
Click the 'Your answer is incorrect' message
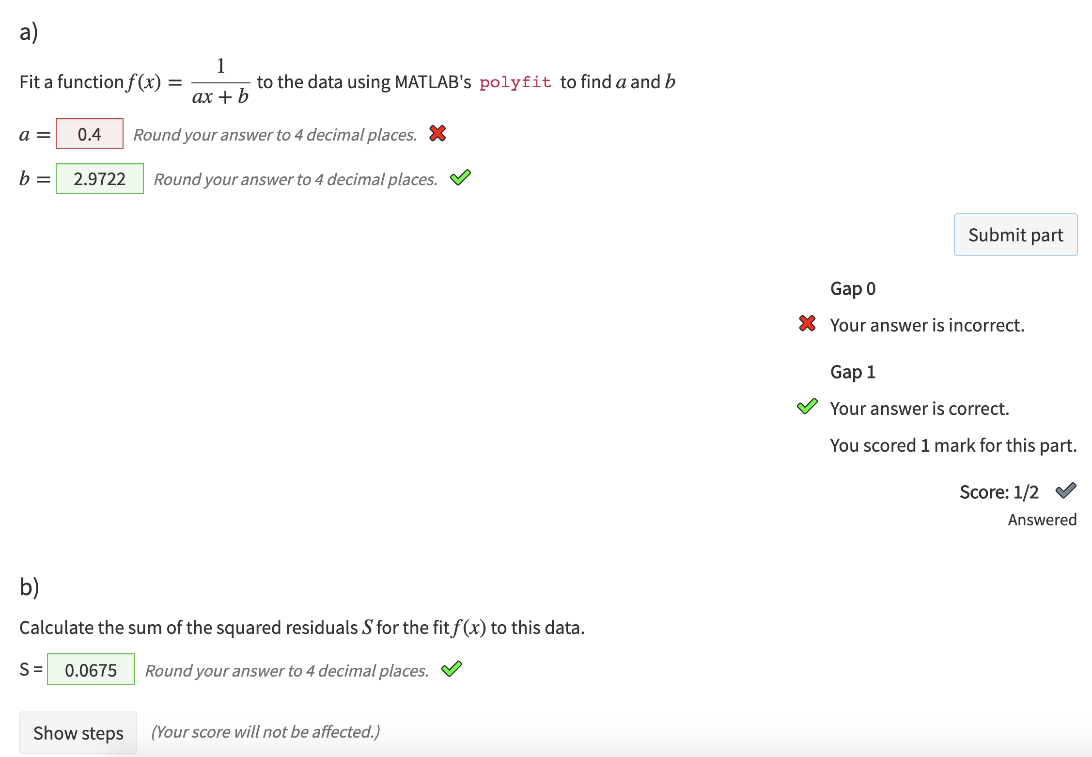coord(927,325)
